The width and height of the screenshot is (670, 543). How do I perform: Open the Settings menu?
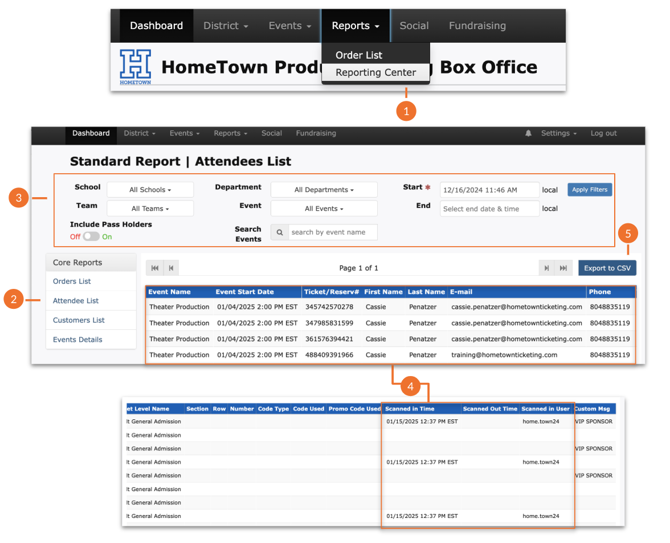pos(558,133)
